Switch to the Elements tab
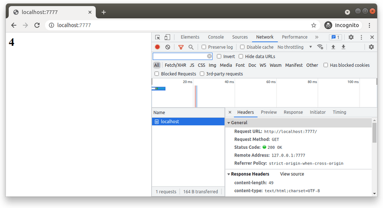 pos(190,37)
